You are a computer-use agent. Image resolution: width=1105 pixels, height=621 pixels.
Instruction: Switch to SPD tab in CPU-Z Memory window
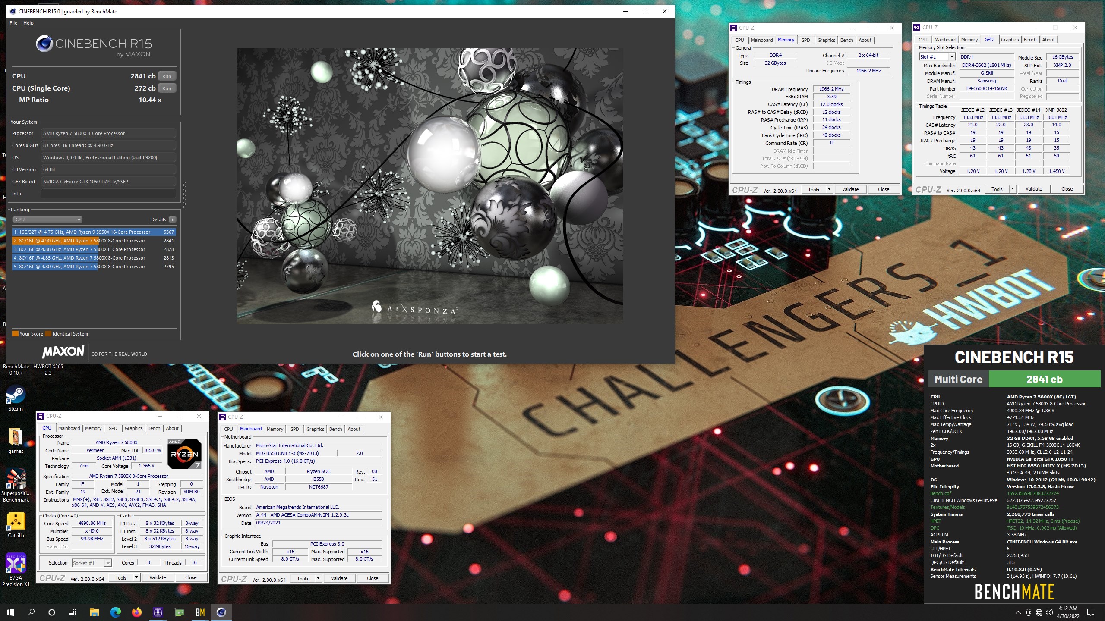click(x=806, y=40)
